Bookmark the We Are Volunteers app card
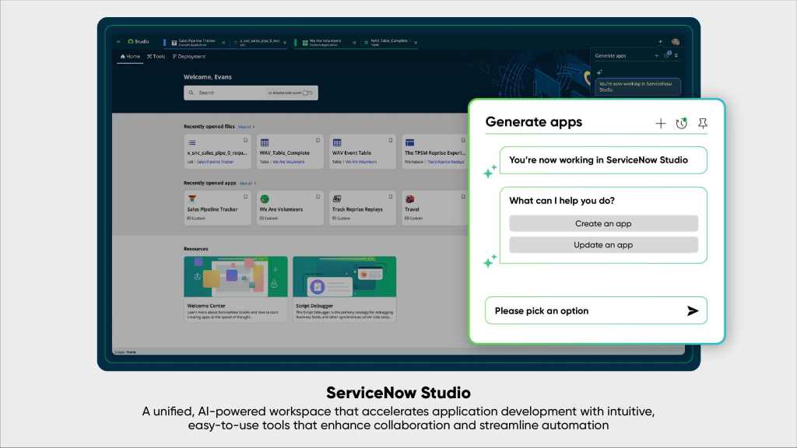 click(318, 197)
